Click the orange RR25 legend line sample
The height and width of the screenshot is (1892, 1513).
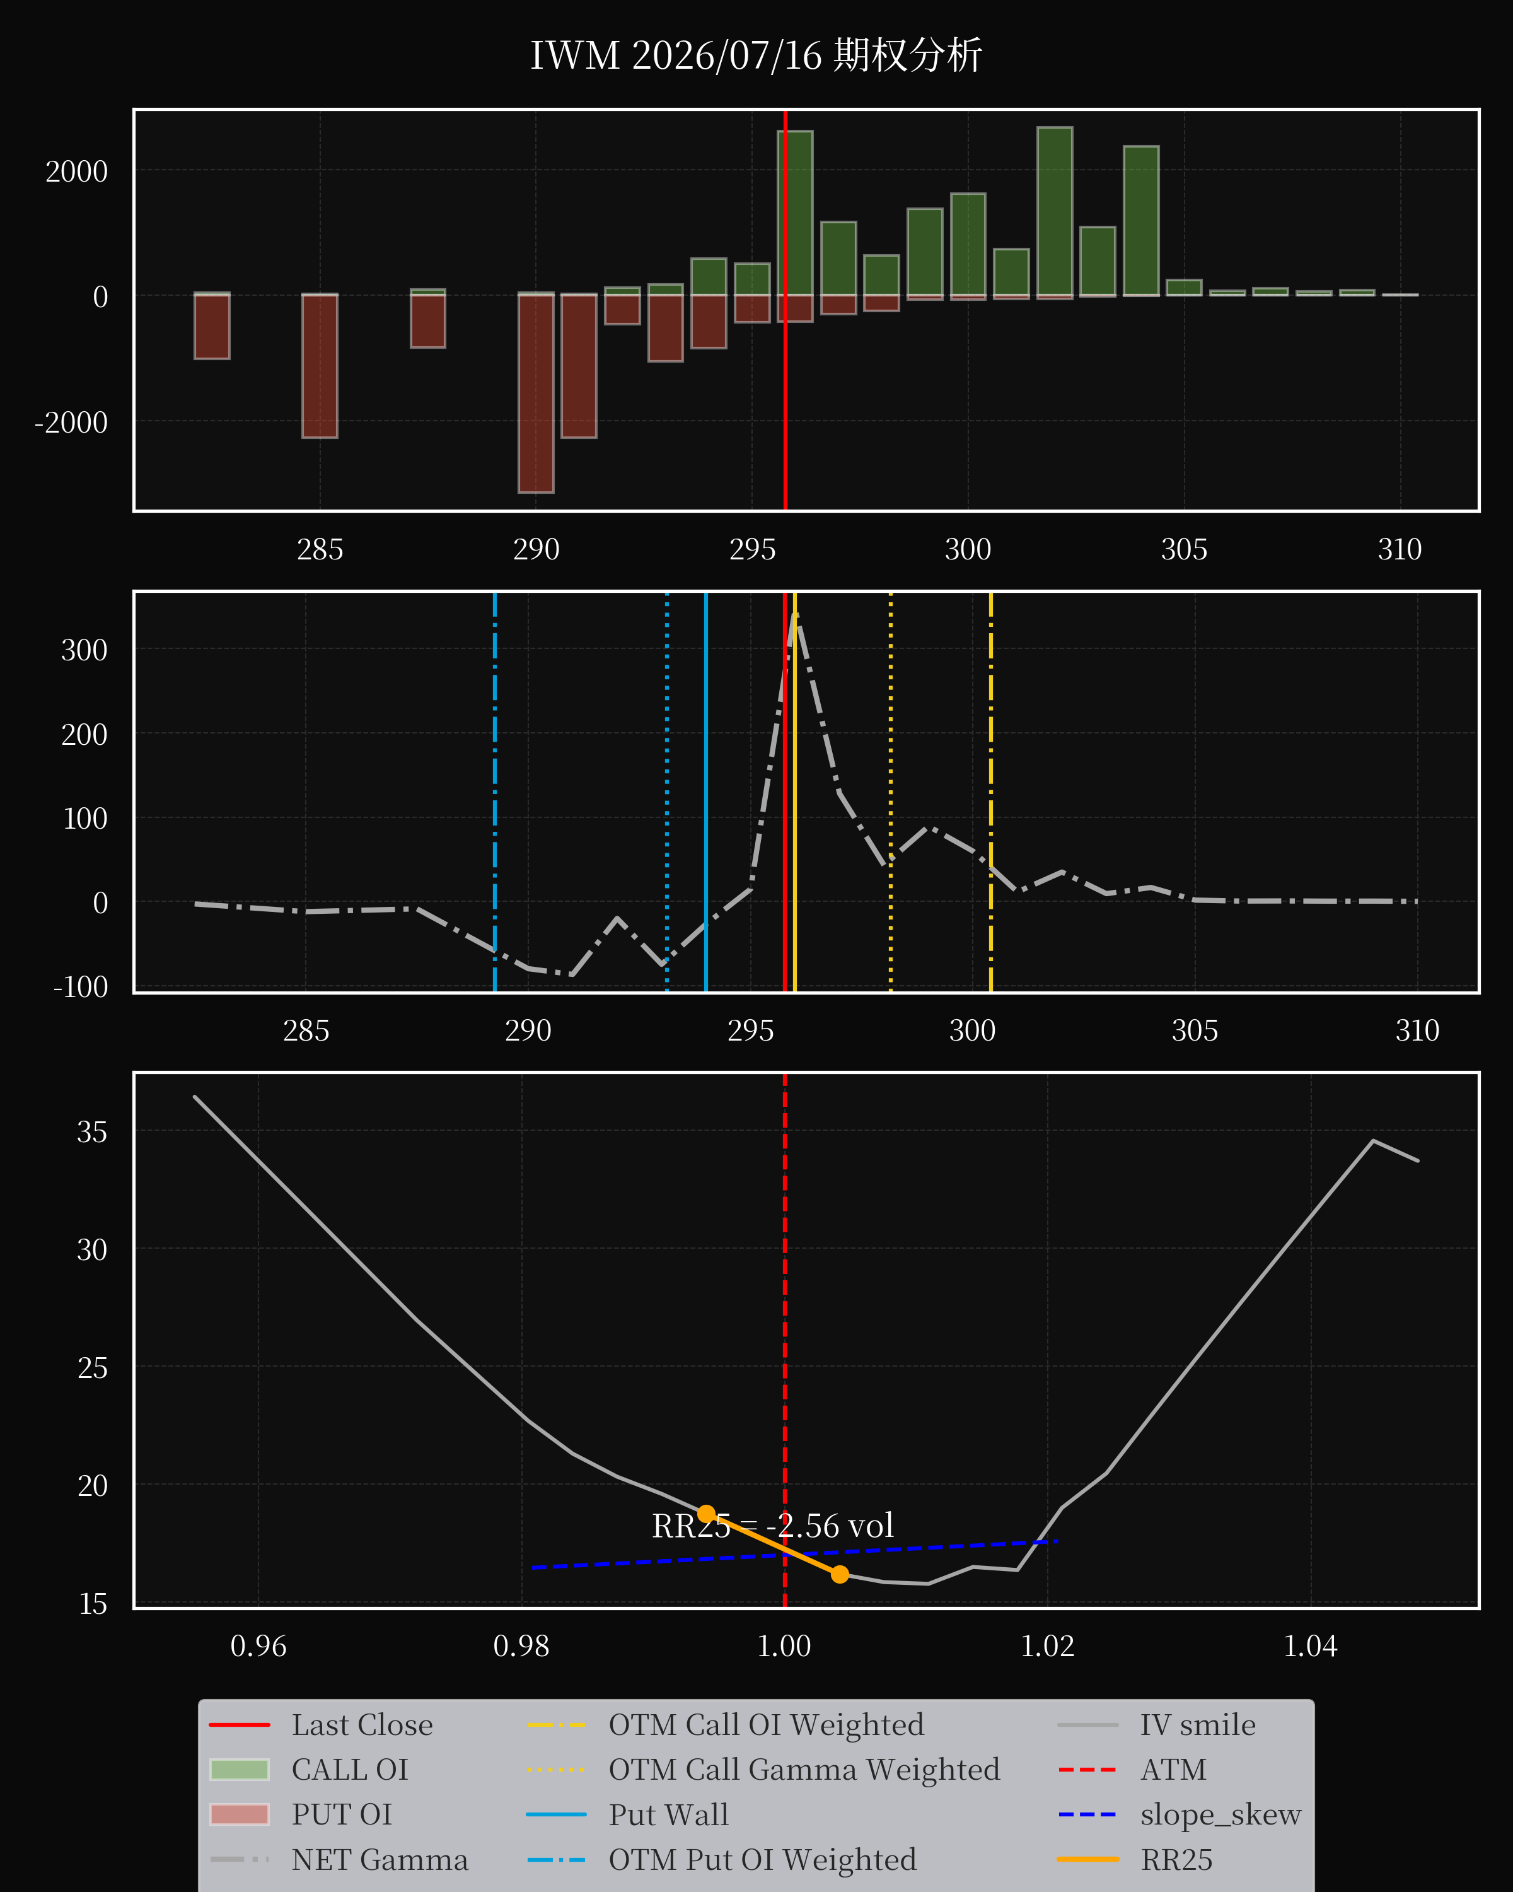click(x=1087, y=1859)
